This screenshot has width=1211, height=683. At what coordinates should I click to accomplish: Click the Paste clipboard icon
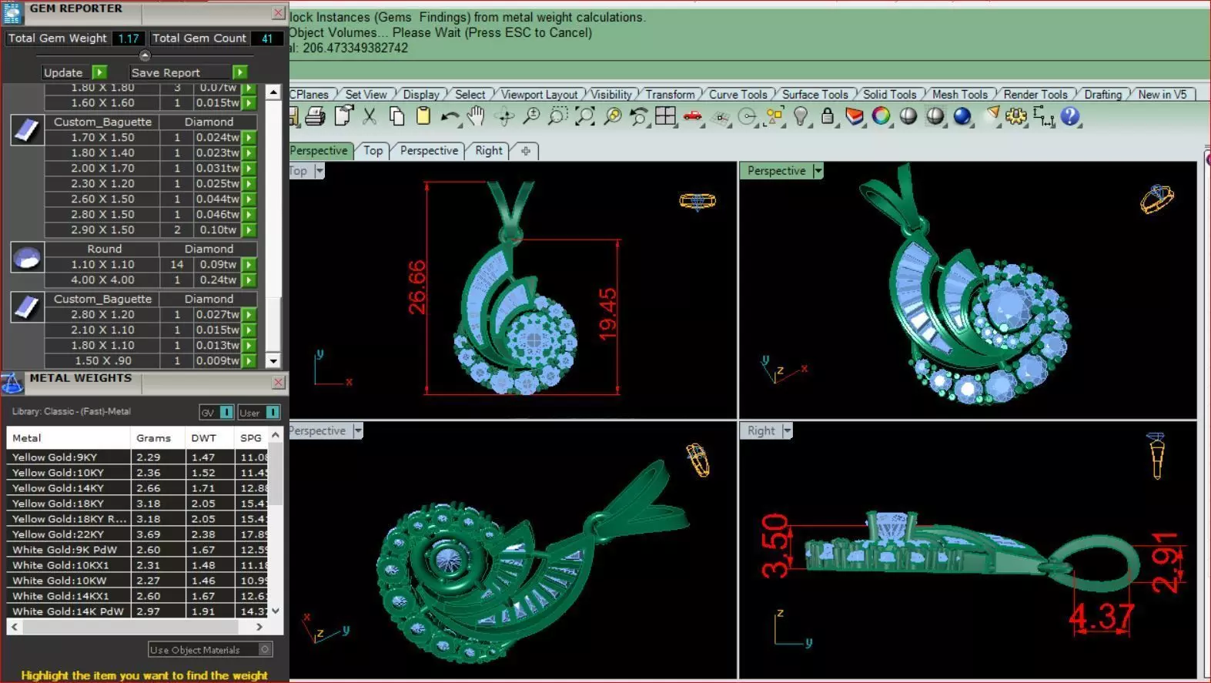423,116
